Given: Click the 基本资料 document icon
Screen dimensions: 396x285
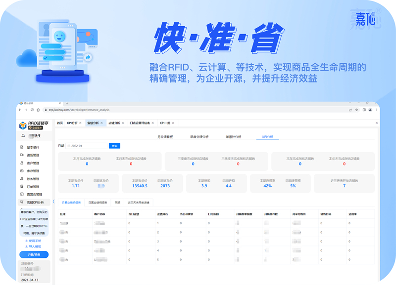Looking at the screenshot, I should (x=22, y=147).
